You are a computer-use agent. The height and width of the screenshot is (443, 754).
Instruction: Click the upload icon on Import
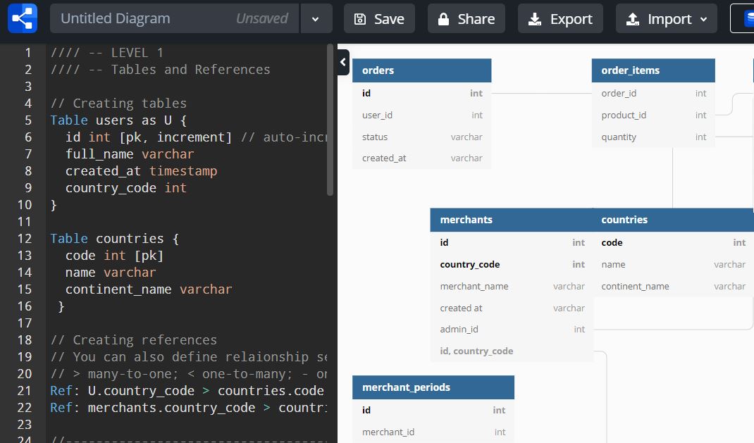click(x=633, y=19)
